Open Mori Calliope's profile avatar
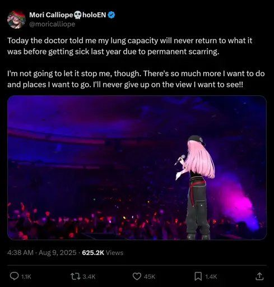 click(16, 20)
